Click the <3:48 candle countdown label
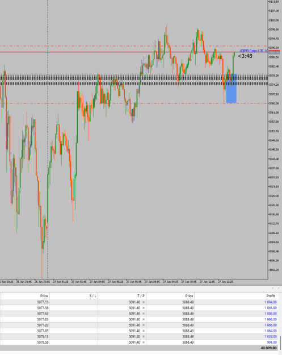This screenshot has height=355, width=282. [x=245, y=56]
